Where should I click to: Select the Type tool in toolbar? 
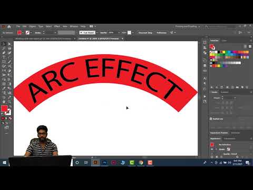4,57
